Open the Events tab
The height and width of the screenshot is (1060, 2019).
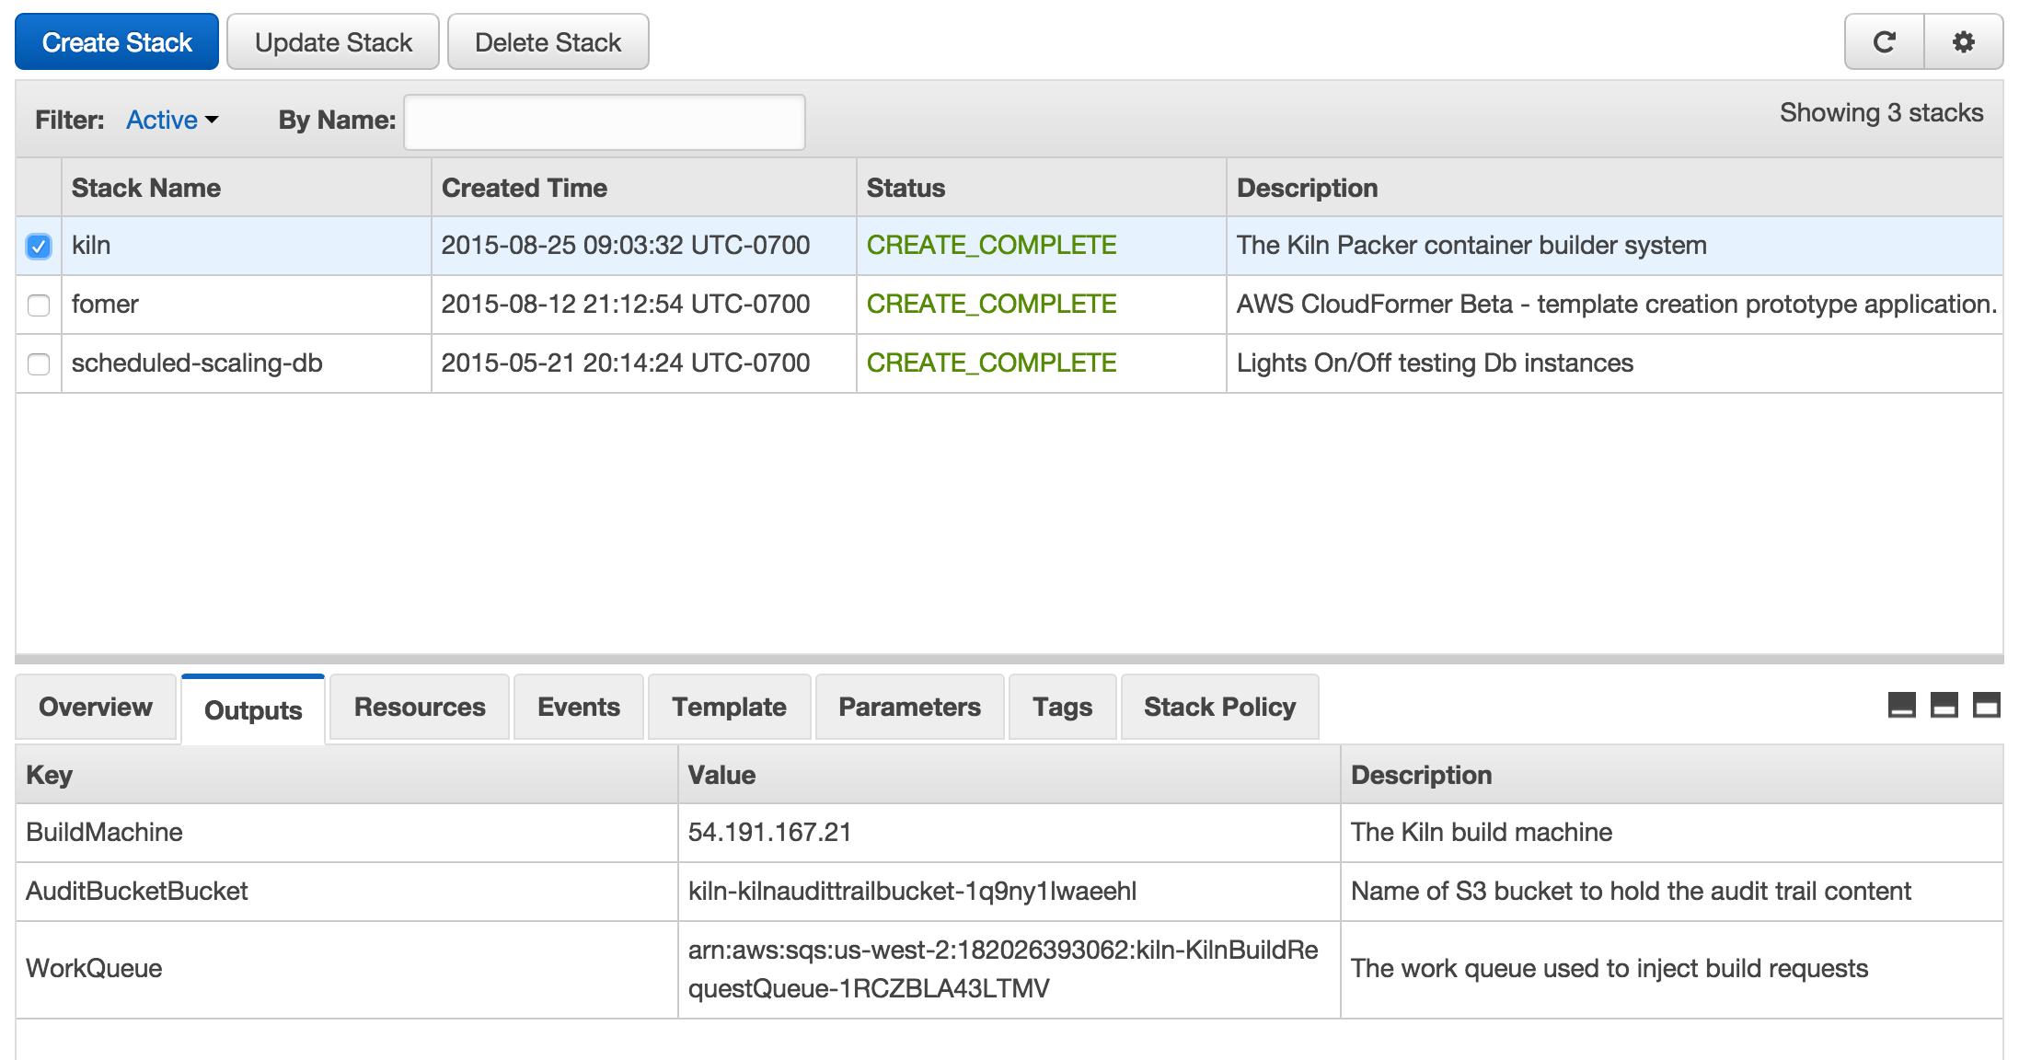pyautogui.click(x=578, y=707)
